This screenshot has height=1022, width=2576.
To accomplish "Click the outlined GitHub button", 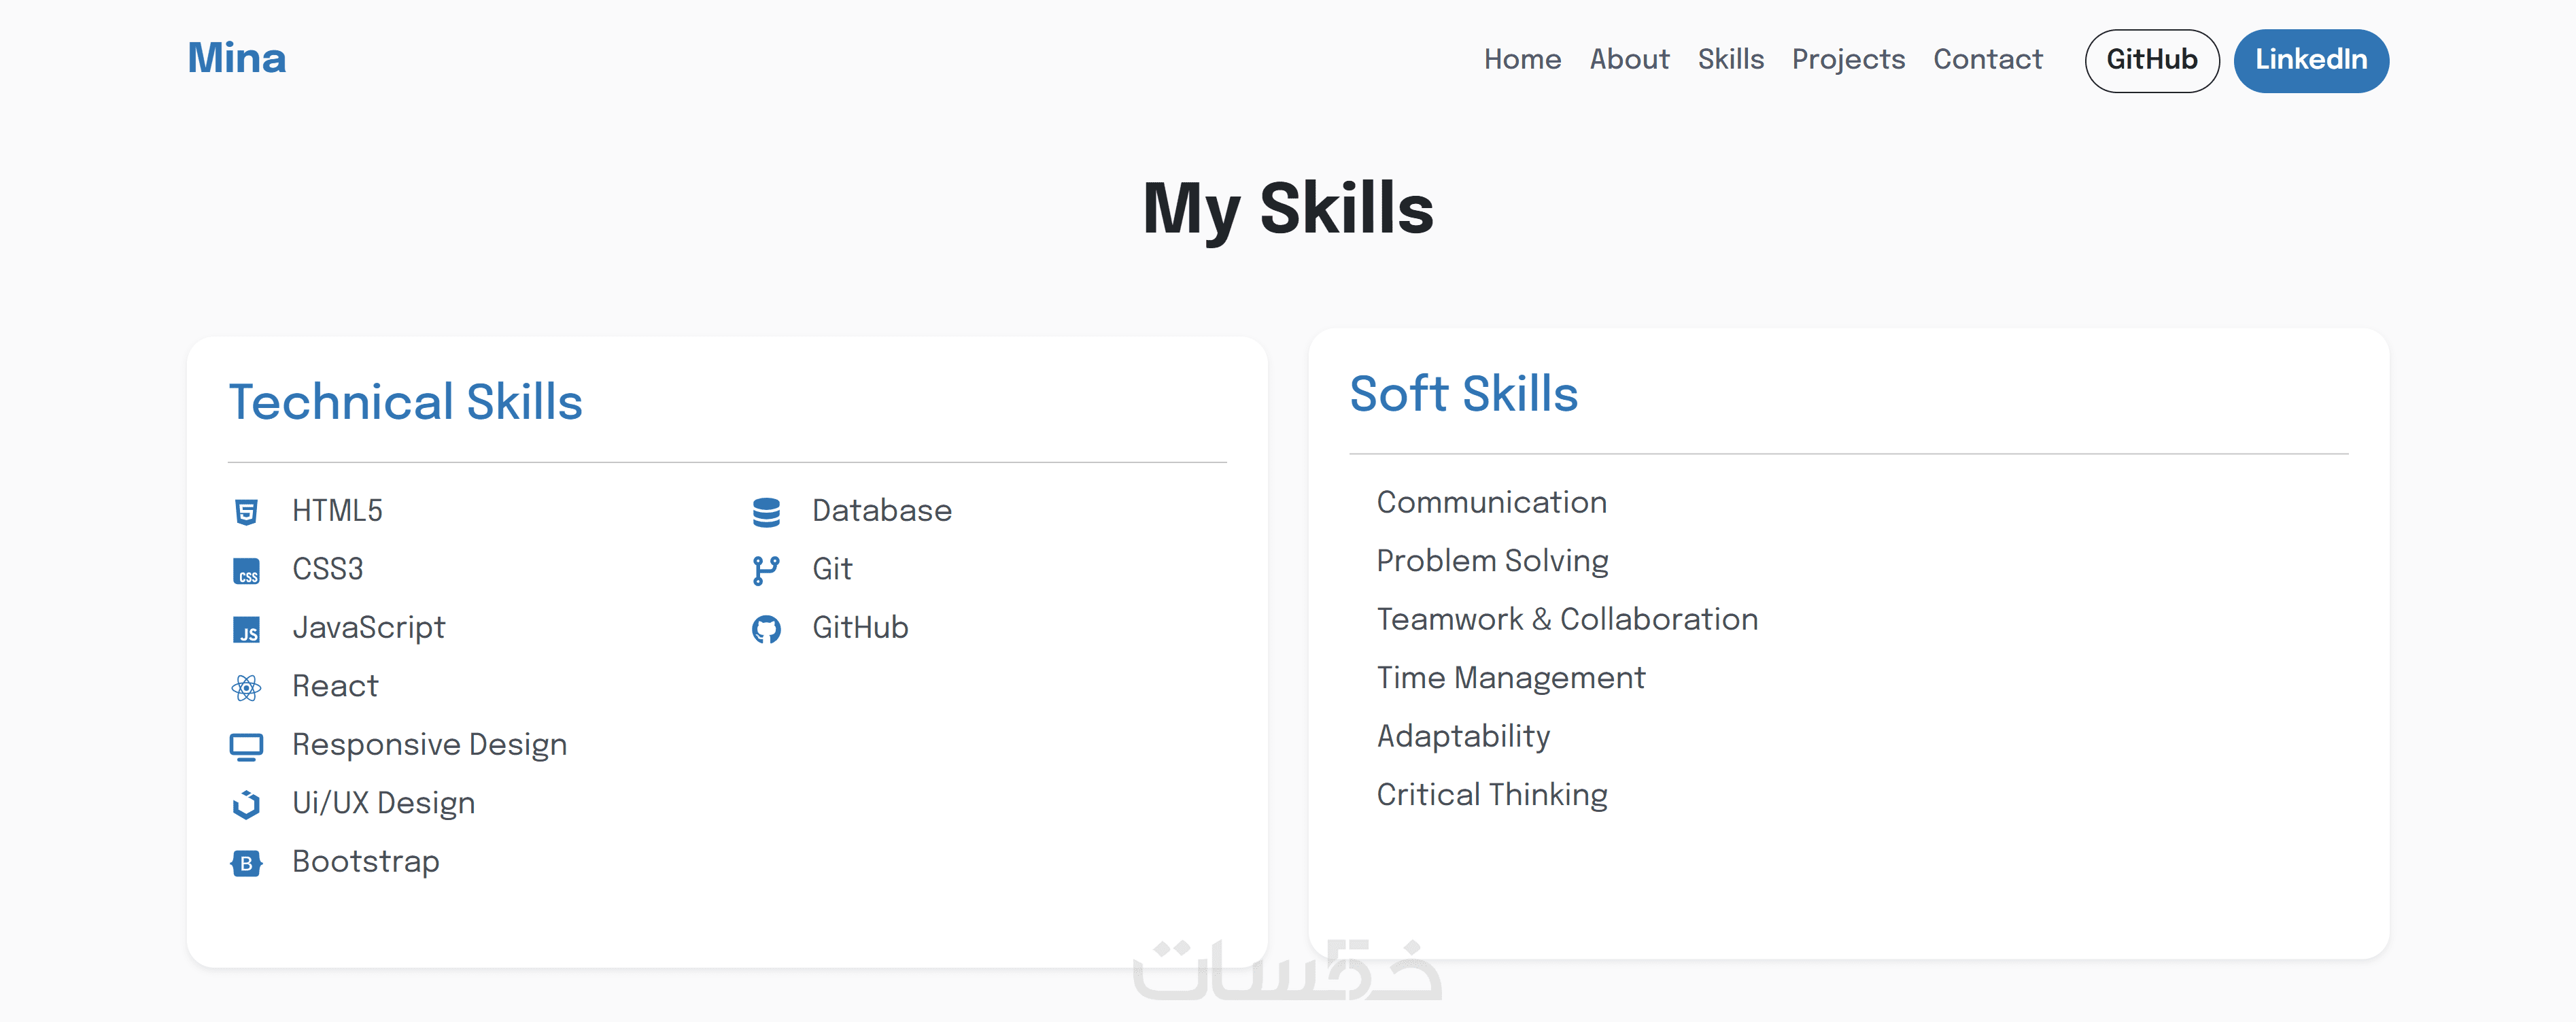I will pos(2152,61).
